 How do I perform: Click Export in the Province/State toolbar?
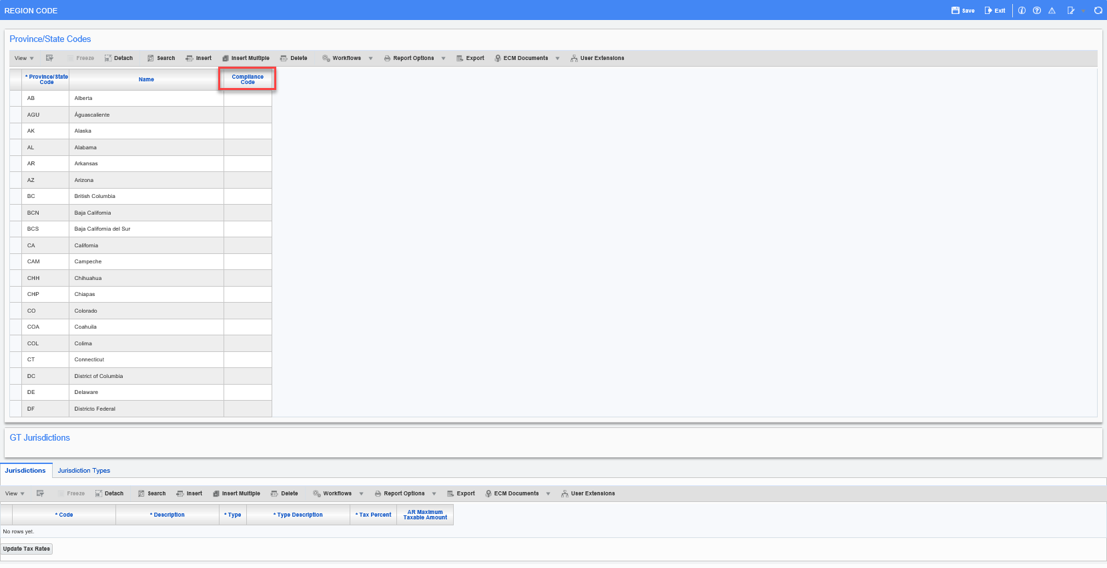pos(470,58)
